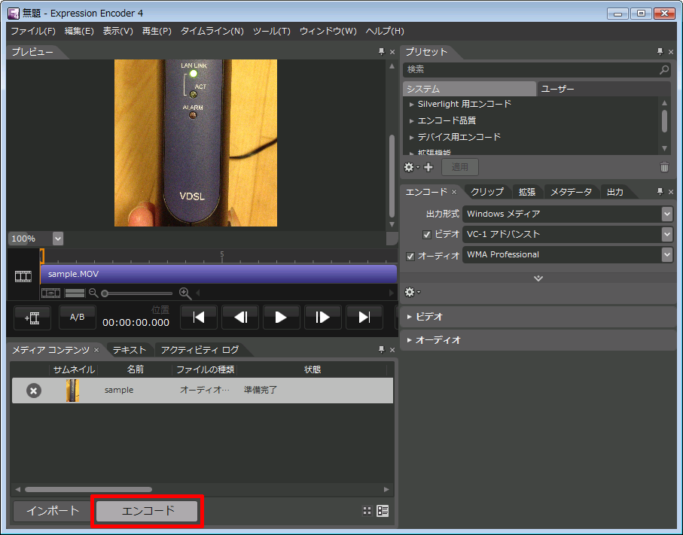Switch to the 出力 tab
683x535 pixels.
pos(615,192)
